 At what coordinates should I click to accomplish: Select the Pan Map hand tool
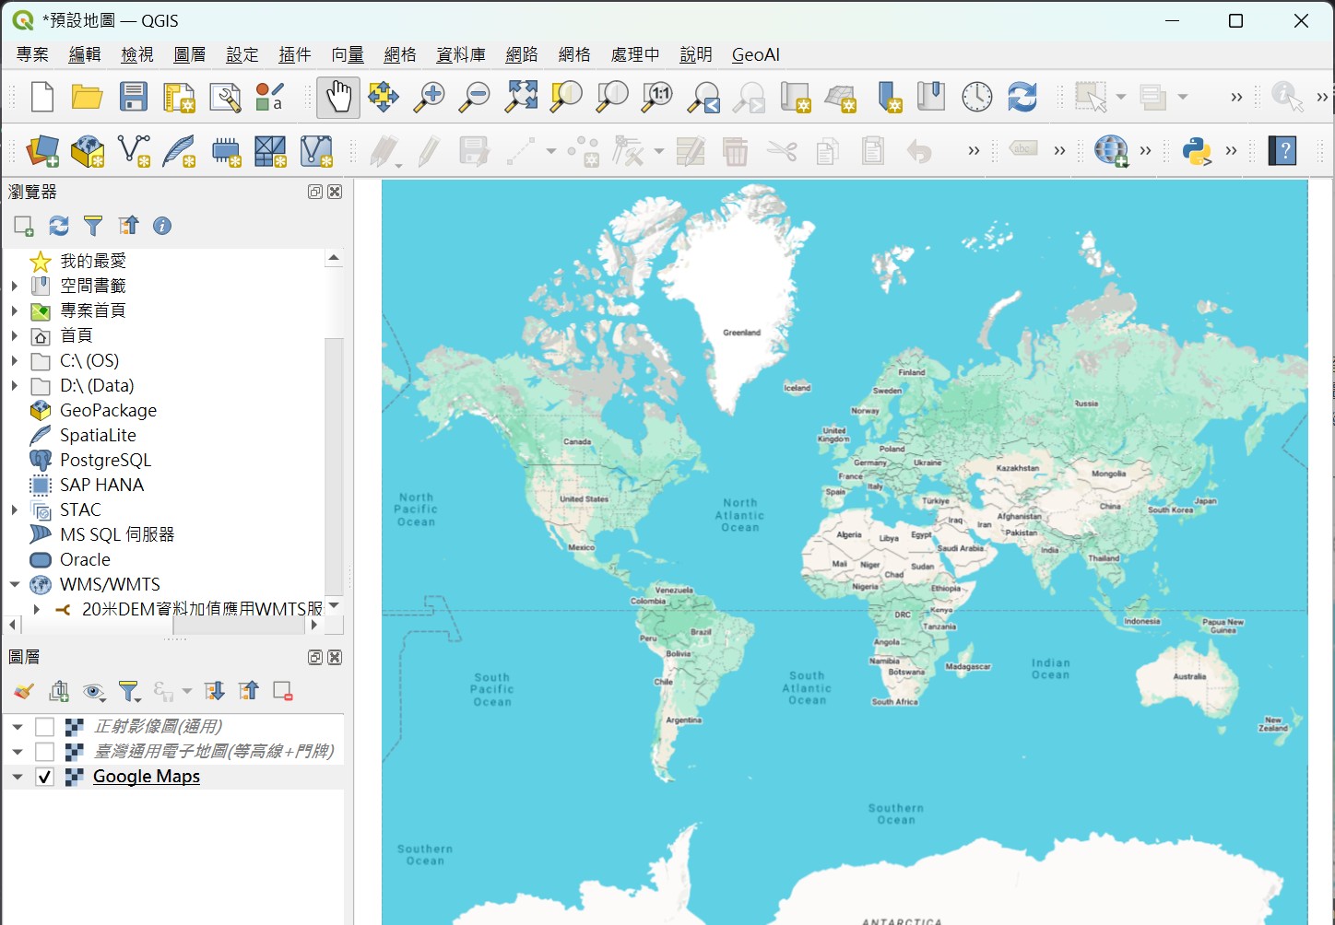(x=338, y=97)
